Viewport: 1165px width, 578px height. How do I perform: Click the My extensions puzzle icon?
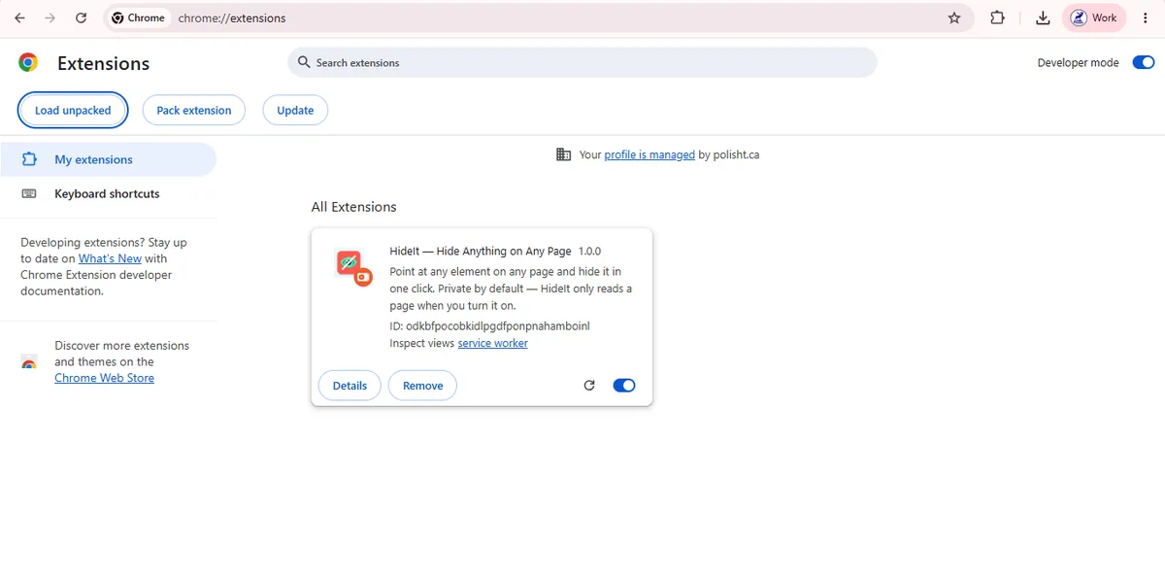pyautogui.click(x=29, y=159)
